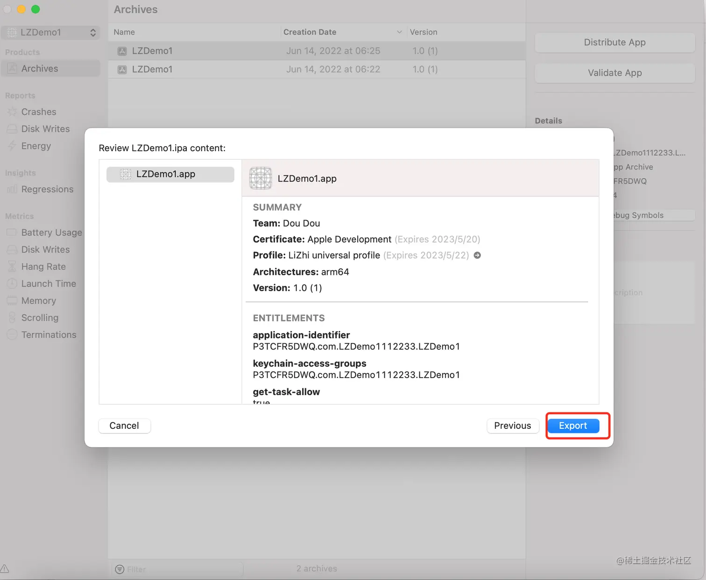This screenshot has height=580, width=706.
Task: Open Scrolling metrics
Action: tap(40, 318)
